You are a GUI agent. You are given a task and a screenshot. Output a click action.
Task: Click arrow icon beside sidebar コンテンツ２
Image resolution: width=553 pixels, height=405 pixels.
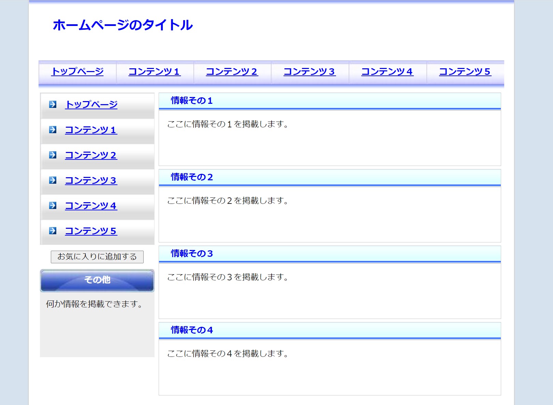53,155
